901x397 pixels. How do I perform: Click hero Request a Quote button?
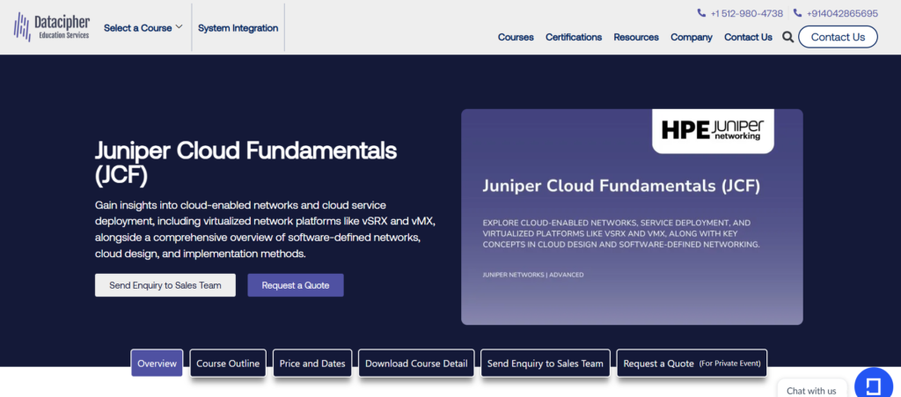[296, 285]
